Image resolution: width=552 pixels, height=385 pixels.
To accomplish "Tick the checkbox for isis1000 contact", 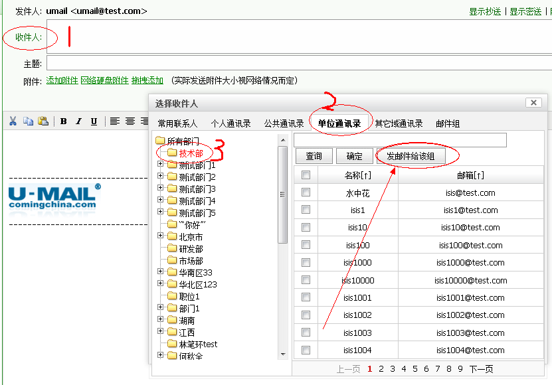I will pos(306,262).
